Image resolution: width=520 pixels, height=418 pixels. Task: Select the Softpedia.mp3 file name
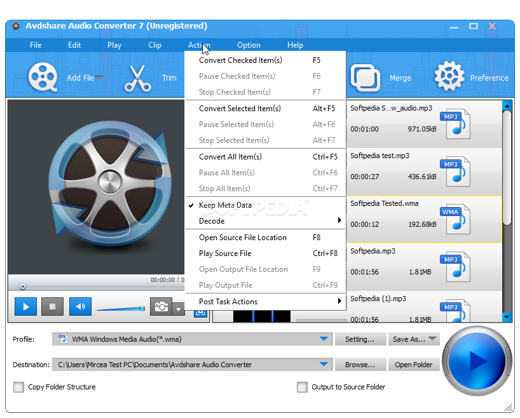point(373,252)
